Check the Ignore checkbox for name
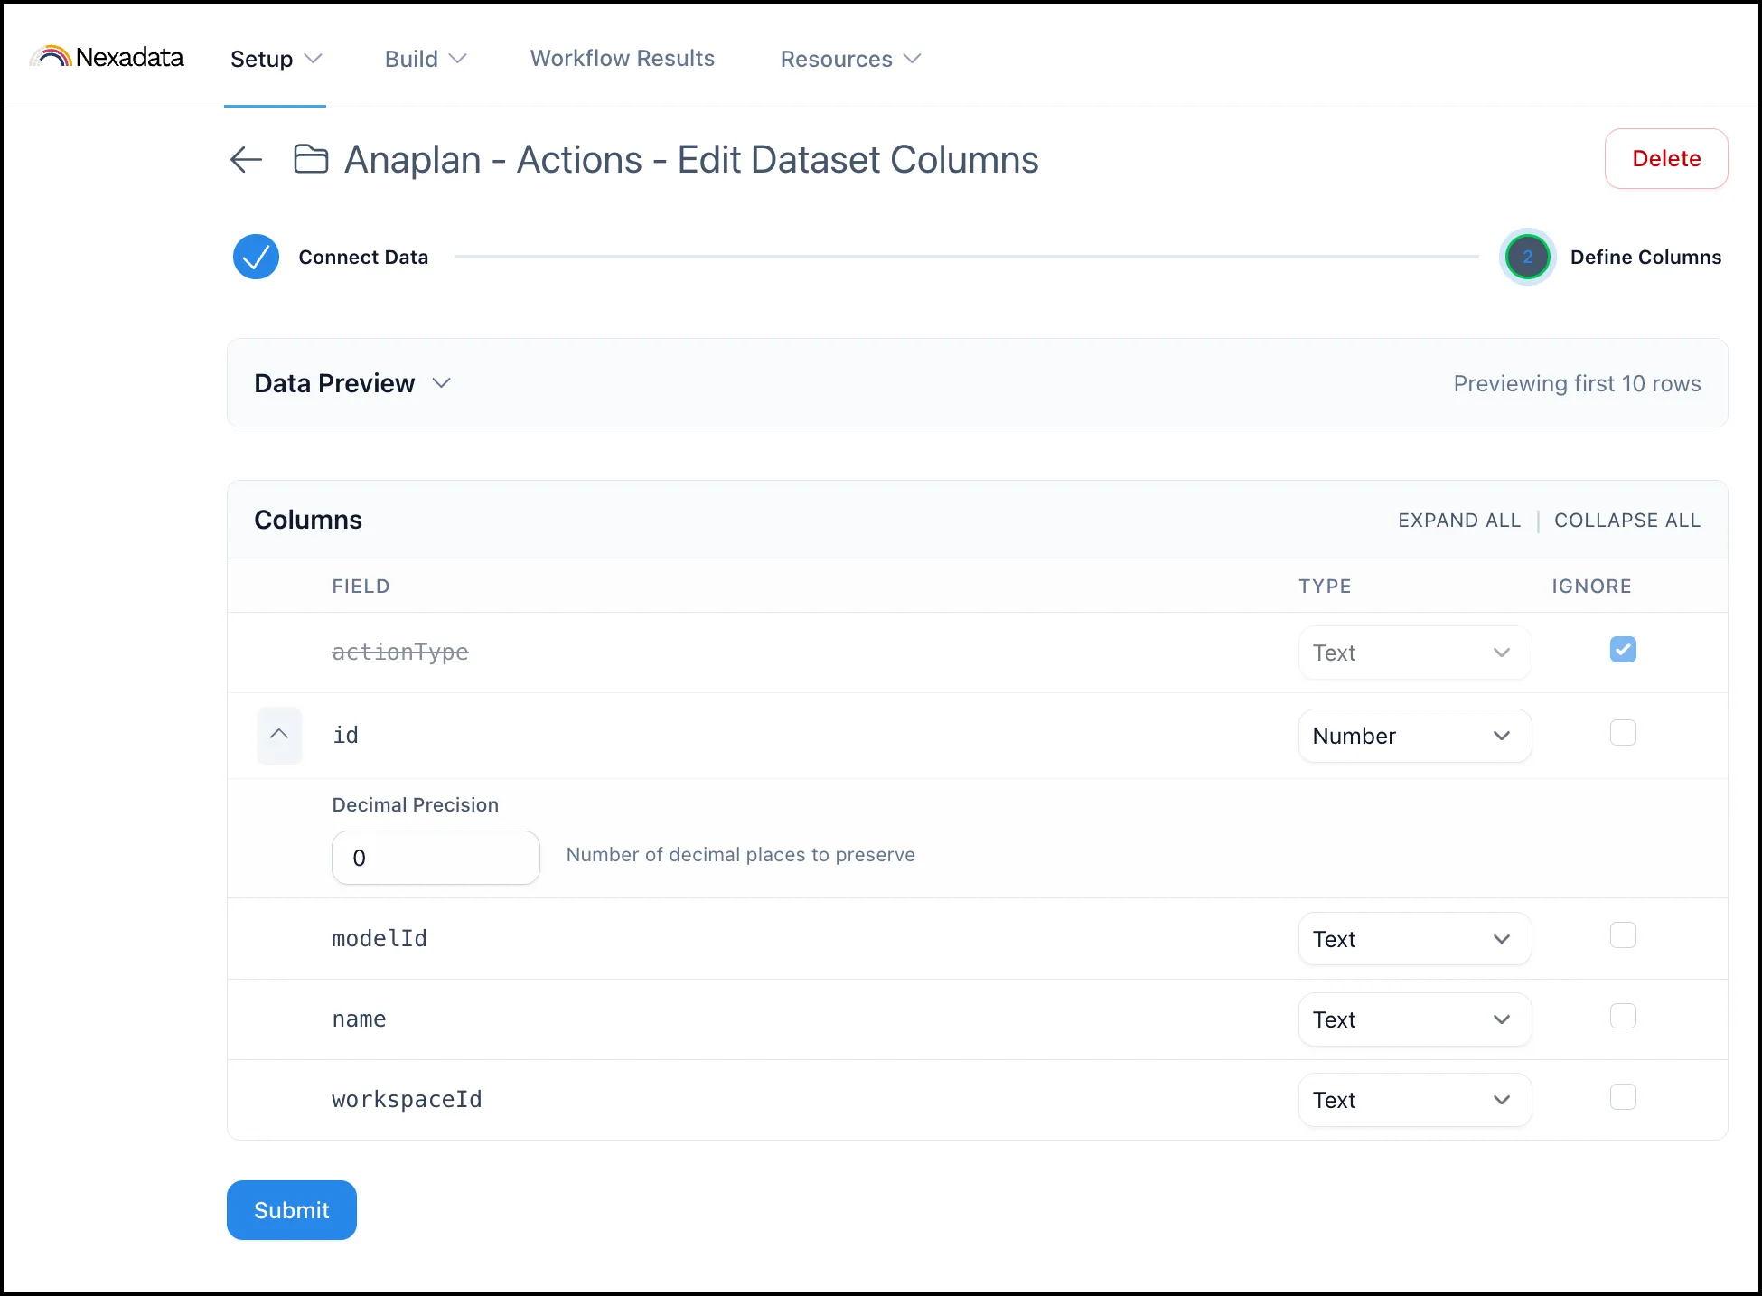The image size is (1762, 1296). 1623,1016
